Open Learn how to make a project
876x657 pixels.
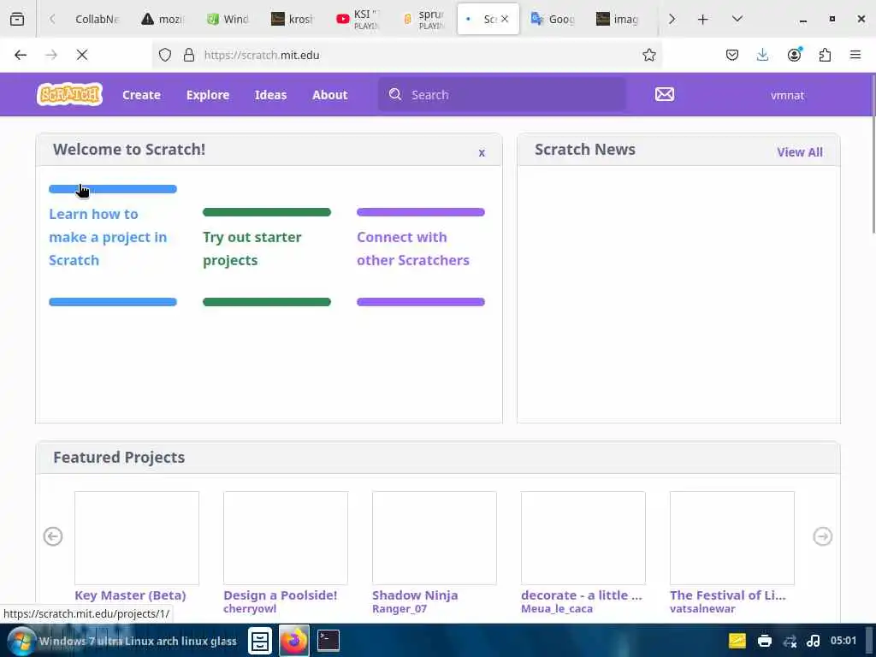pos(108,237)
